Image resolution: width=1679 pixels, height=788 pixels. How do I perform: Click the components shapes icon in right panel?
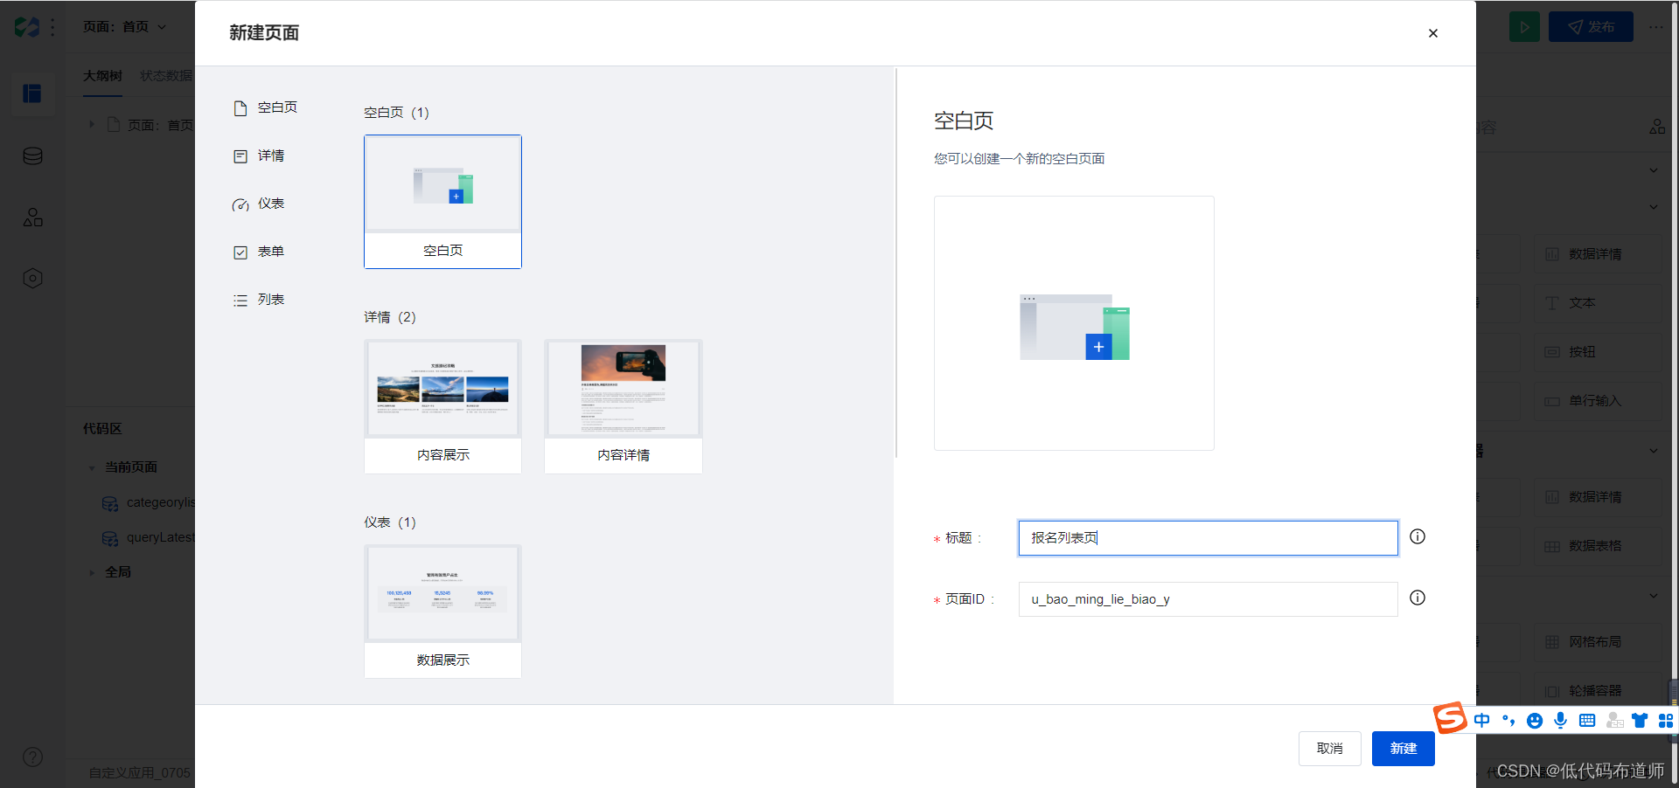(1657, 128)
